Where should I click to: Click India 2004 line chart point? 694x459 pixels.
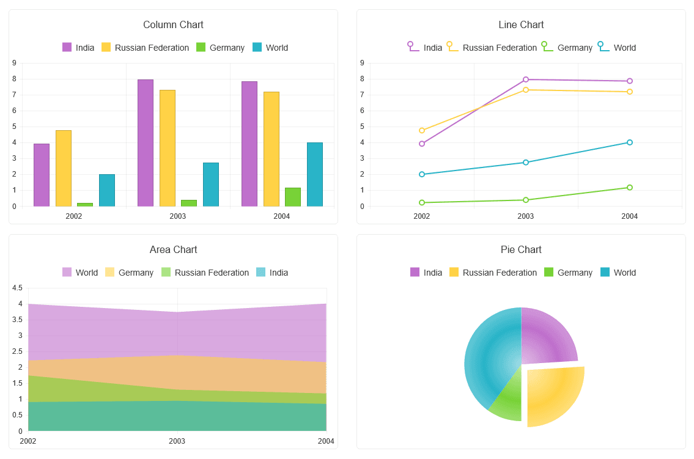tap(630, 81)
